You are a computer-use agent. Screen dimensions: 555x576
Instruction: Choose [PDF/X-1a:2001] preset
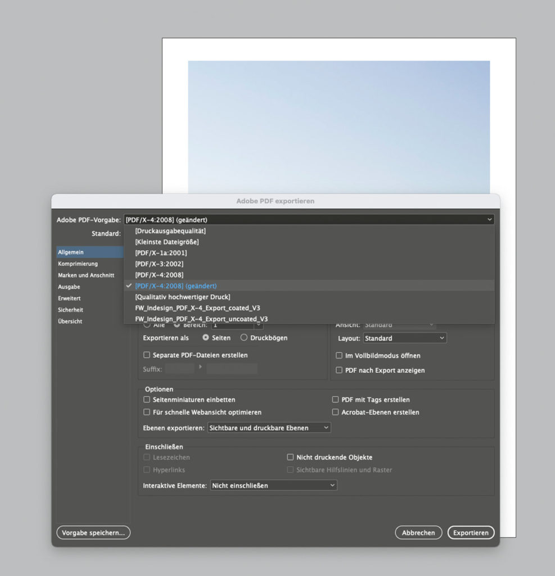[309, 253]
